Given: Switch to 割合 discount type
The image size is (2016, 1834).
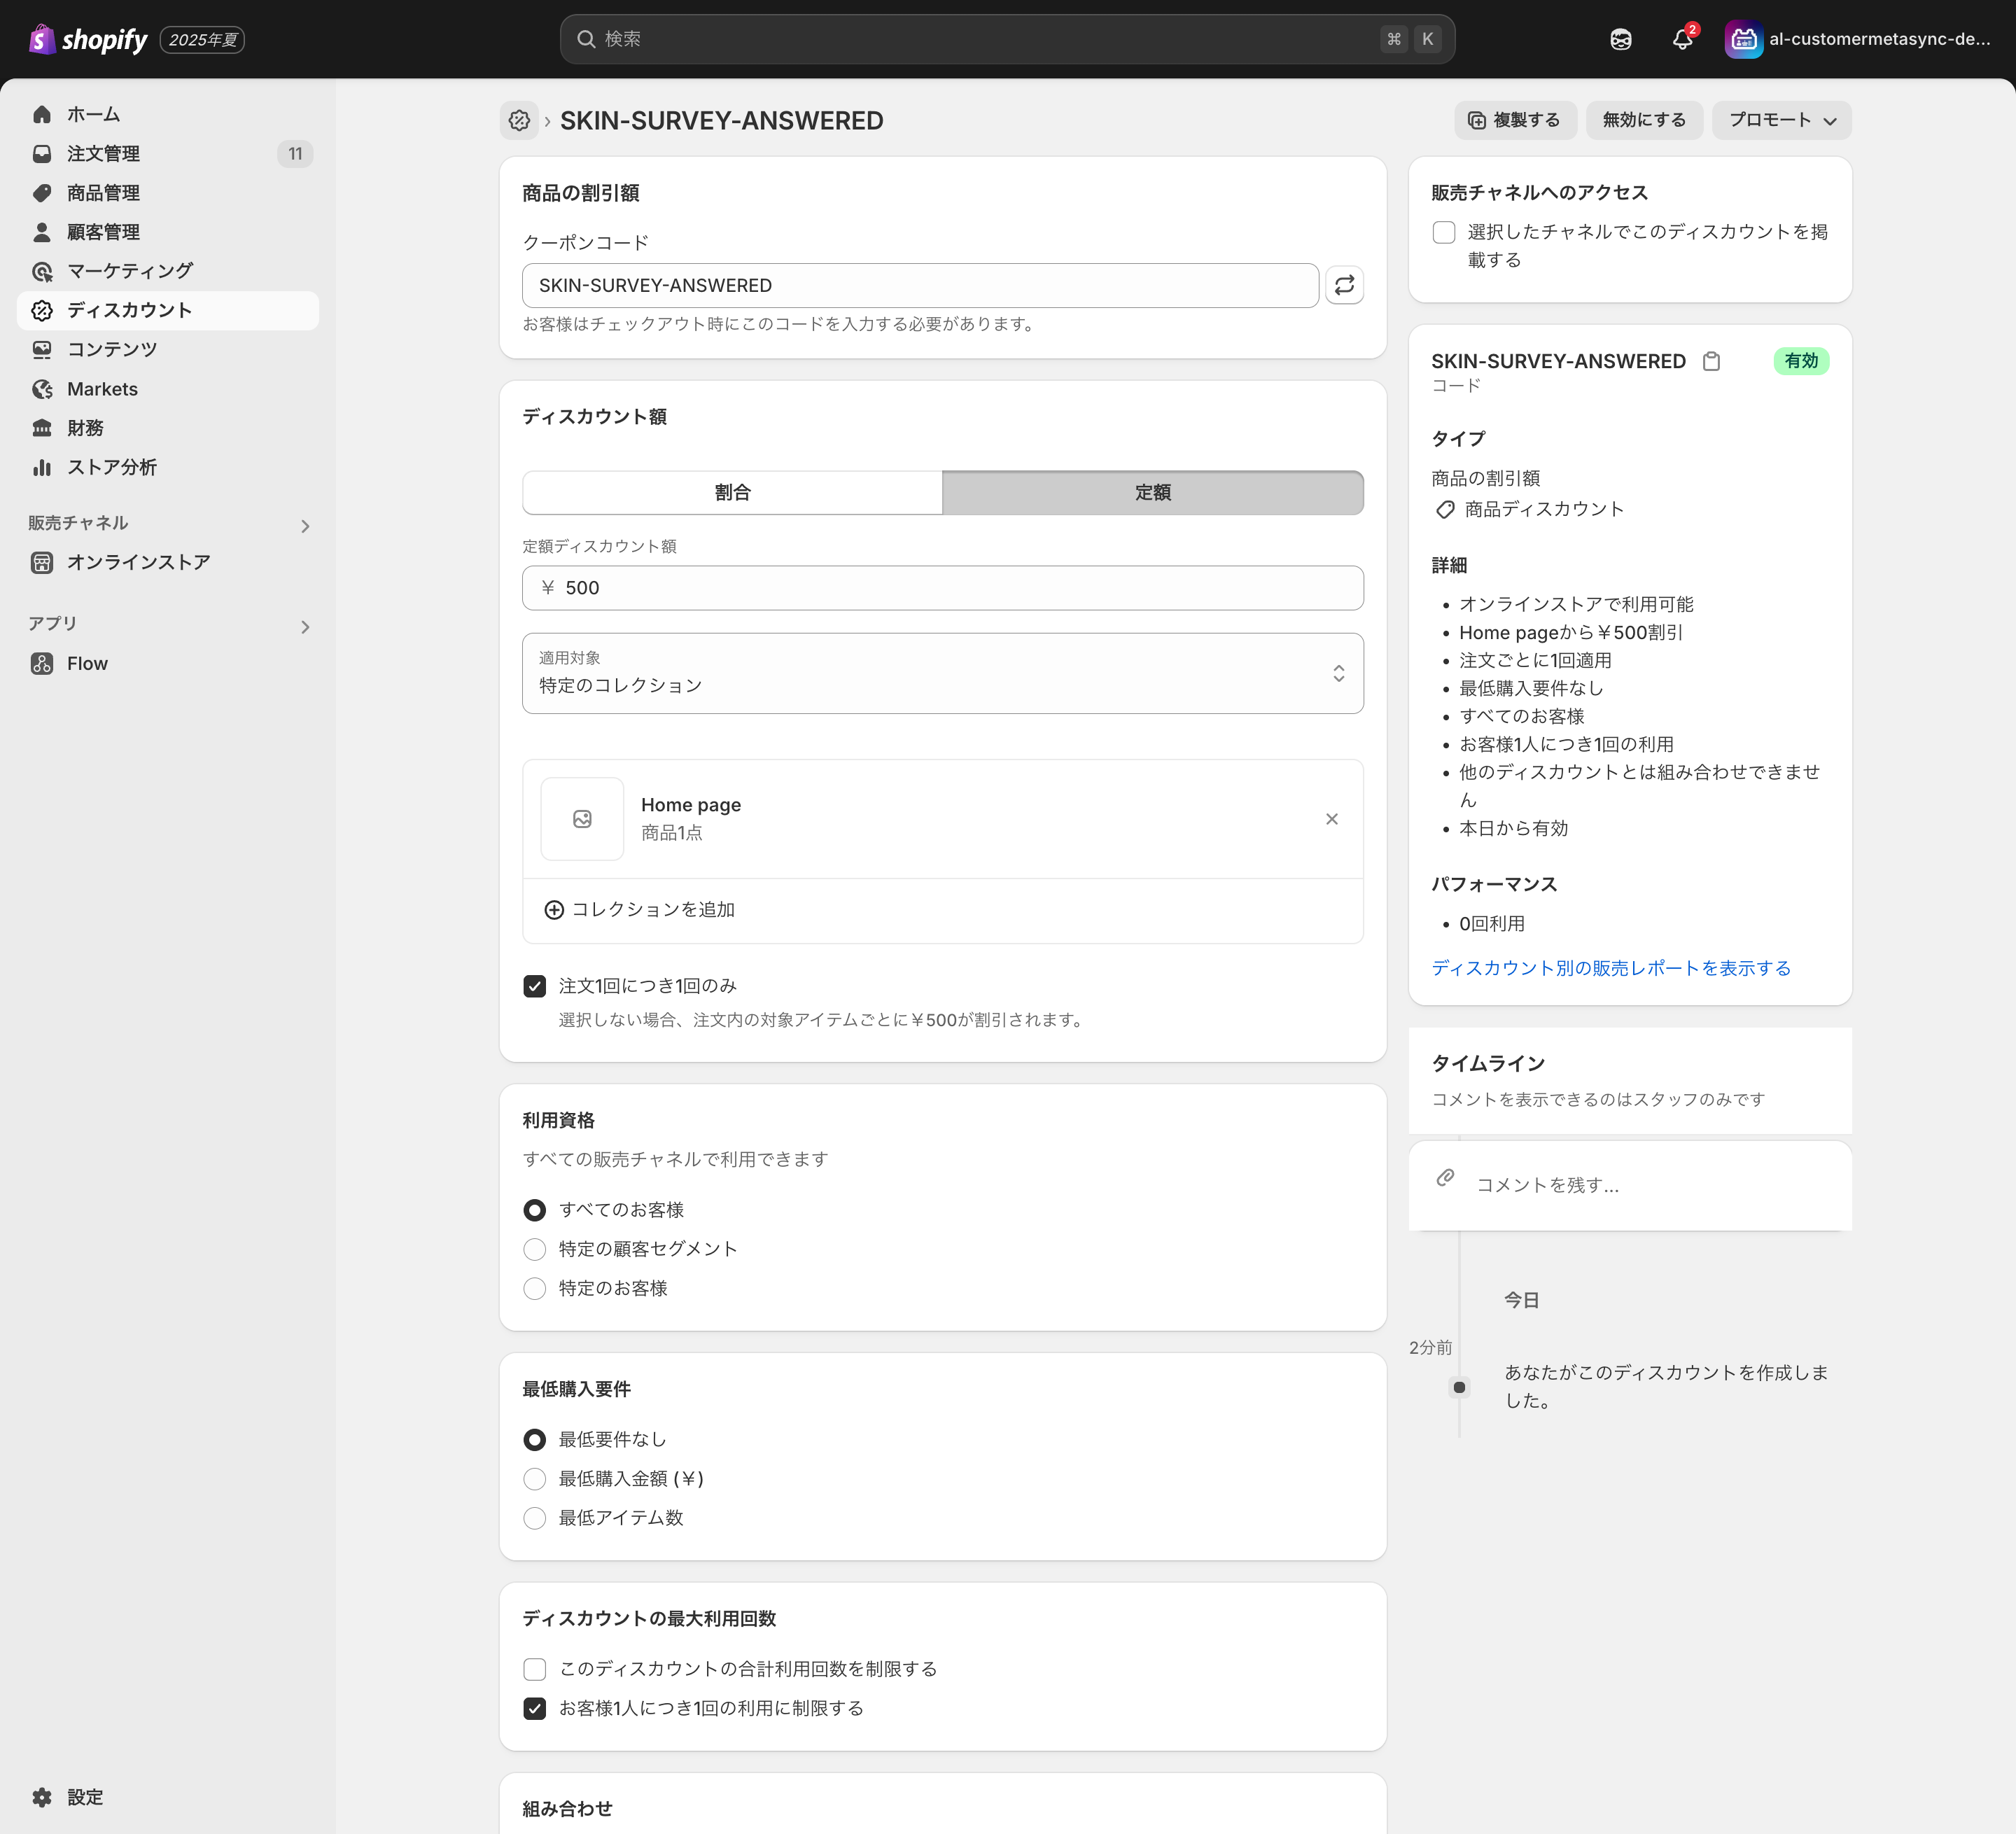Looking at the screenshot, I should pyautogui.click(x=732, y=492).
